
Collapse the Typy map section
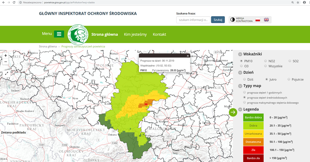pyautogui.click(x=240, y=86)
